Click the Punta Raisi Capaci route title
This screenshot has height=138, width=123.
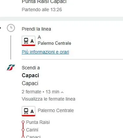tap(44, 2)
